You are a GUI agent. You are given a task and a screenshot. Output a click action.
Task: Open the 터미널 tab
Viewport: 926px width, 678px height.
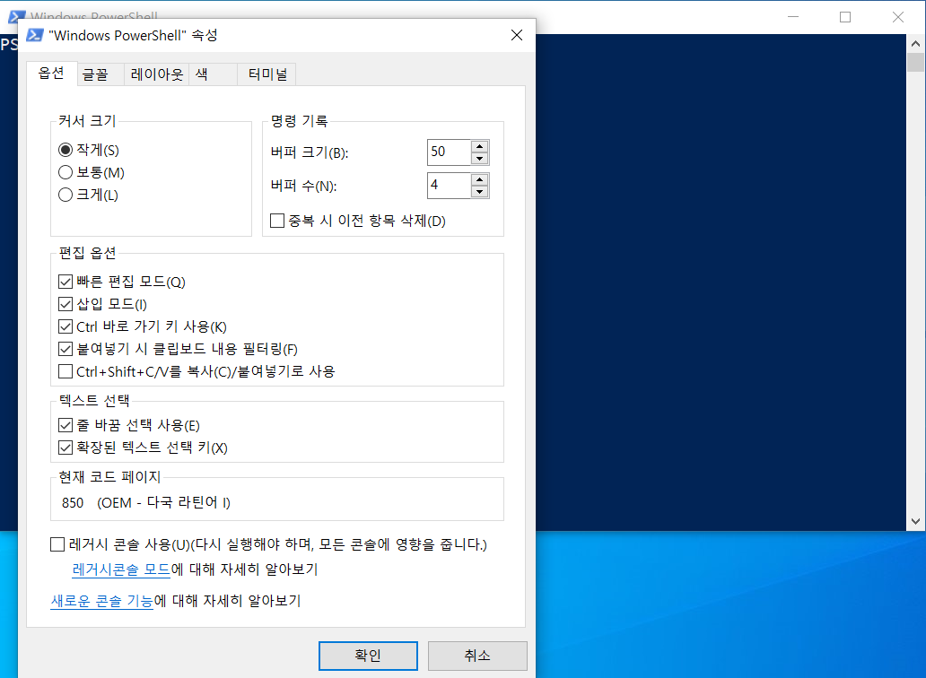(266, 74)
